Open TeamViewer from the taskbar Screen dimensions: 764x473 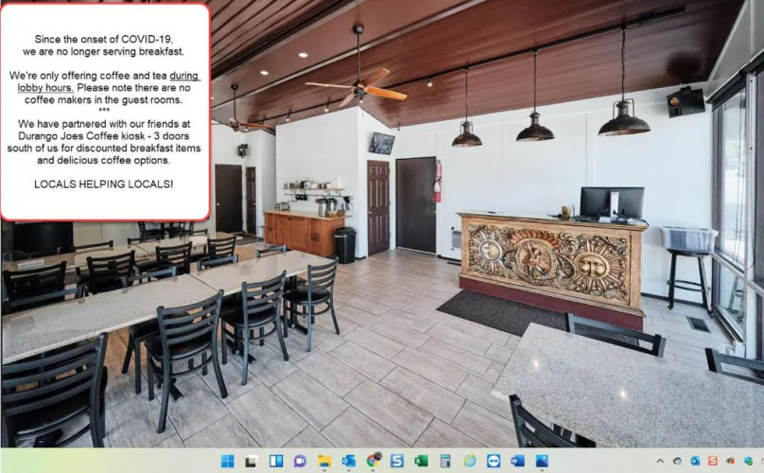pyautogui.click(x=494, y=461)
